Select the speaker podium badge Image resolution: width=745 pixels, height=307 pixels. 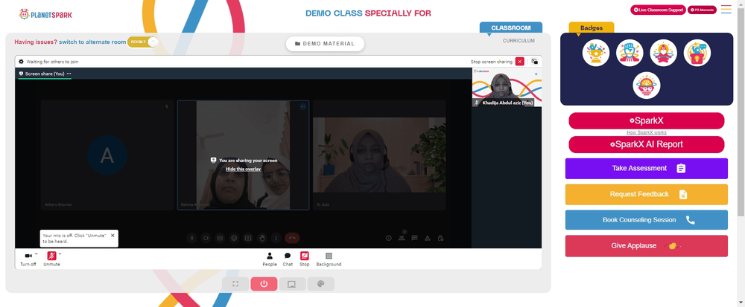pos(697,53)
